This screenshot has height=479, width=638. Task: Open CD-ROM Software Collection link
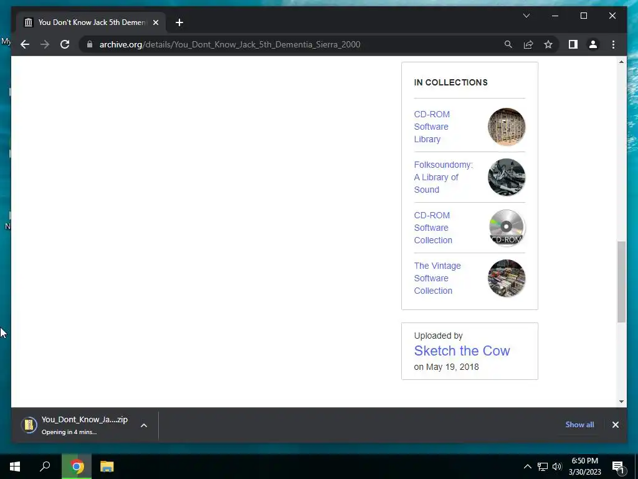[433, 228]
